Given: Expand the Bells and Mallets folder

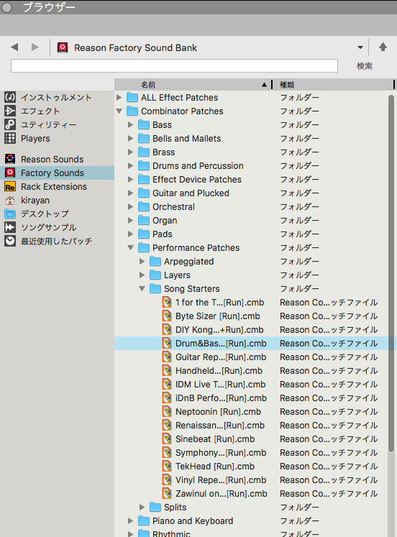Looking at the screenshot, I should (130, 138).
